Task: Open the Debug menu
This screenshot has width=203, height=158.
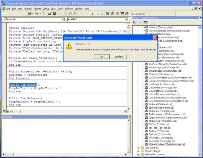Action: (46, 9)
